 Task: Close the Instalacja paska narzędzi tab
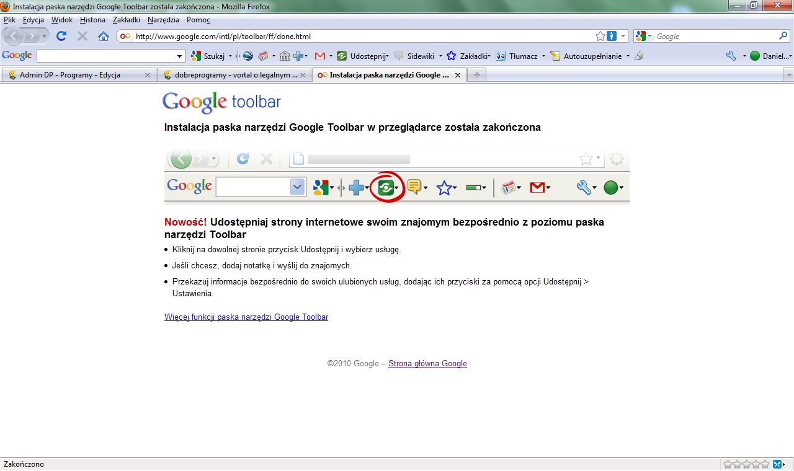[x=458, y=75]
